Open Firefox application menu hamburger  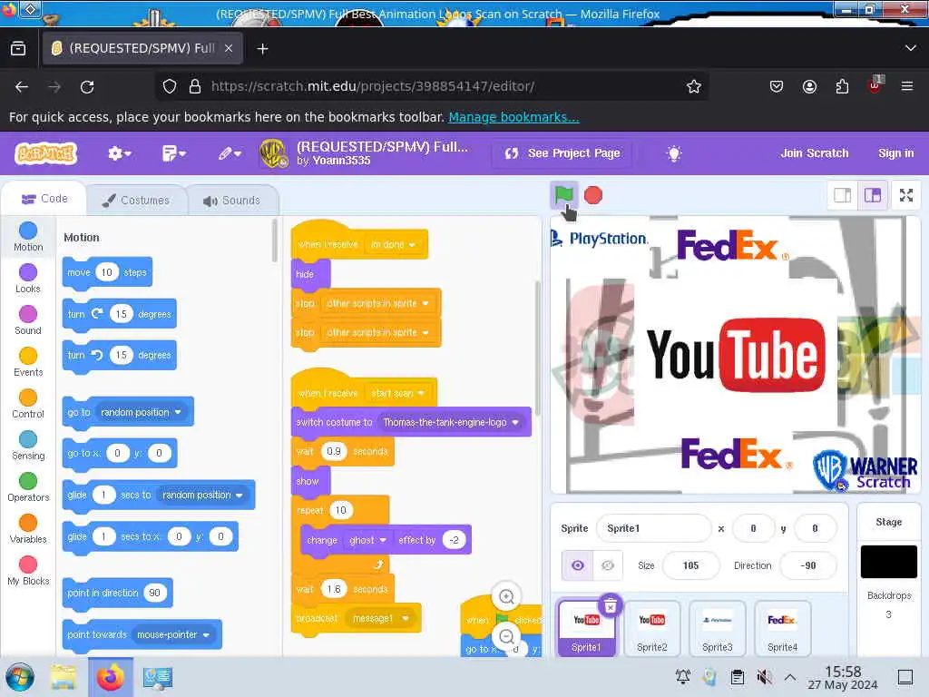(907, 86)
